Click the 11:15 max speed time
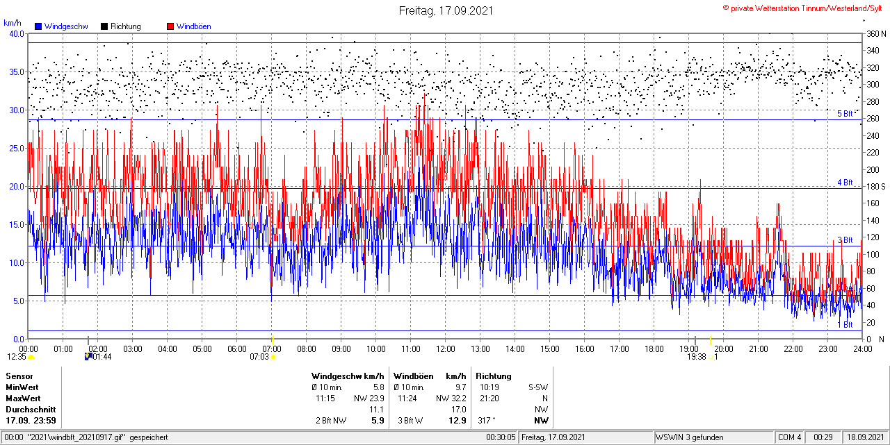The height and width of the screenshot is (445, 890). [x=325, y=398]
